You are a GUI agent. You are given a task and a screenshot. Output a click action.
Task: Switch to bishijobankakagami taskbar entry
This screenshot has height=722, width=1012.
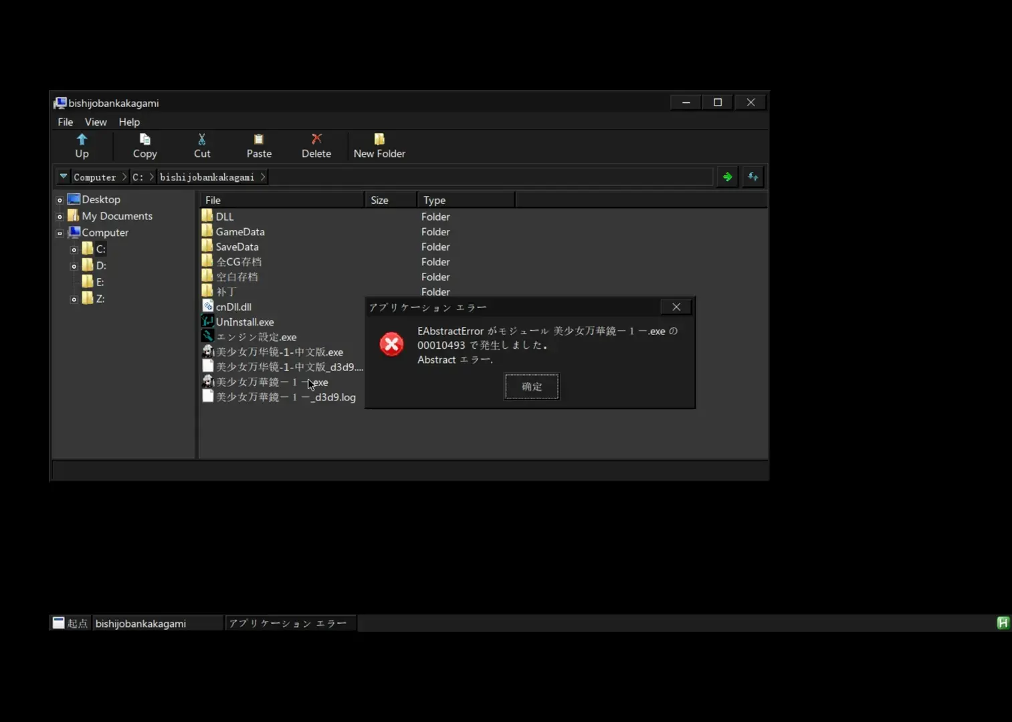(158, 623)
